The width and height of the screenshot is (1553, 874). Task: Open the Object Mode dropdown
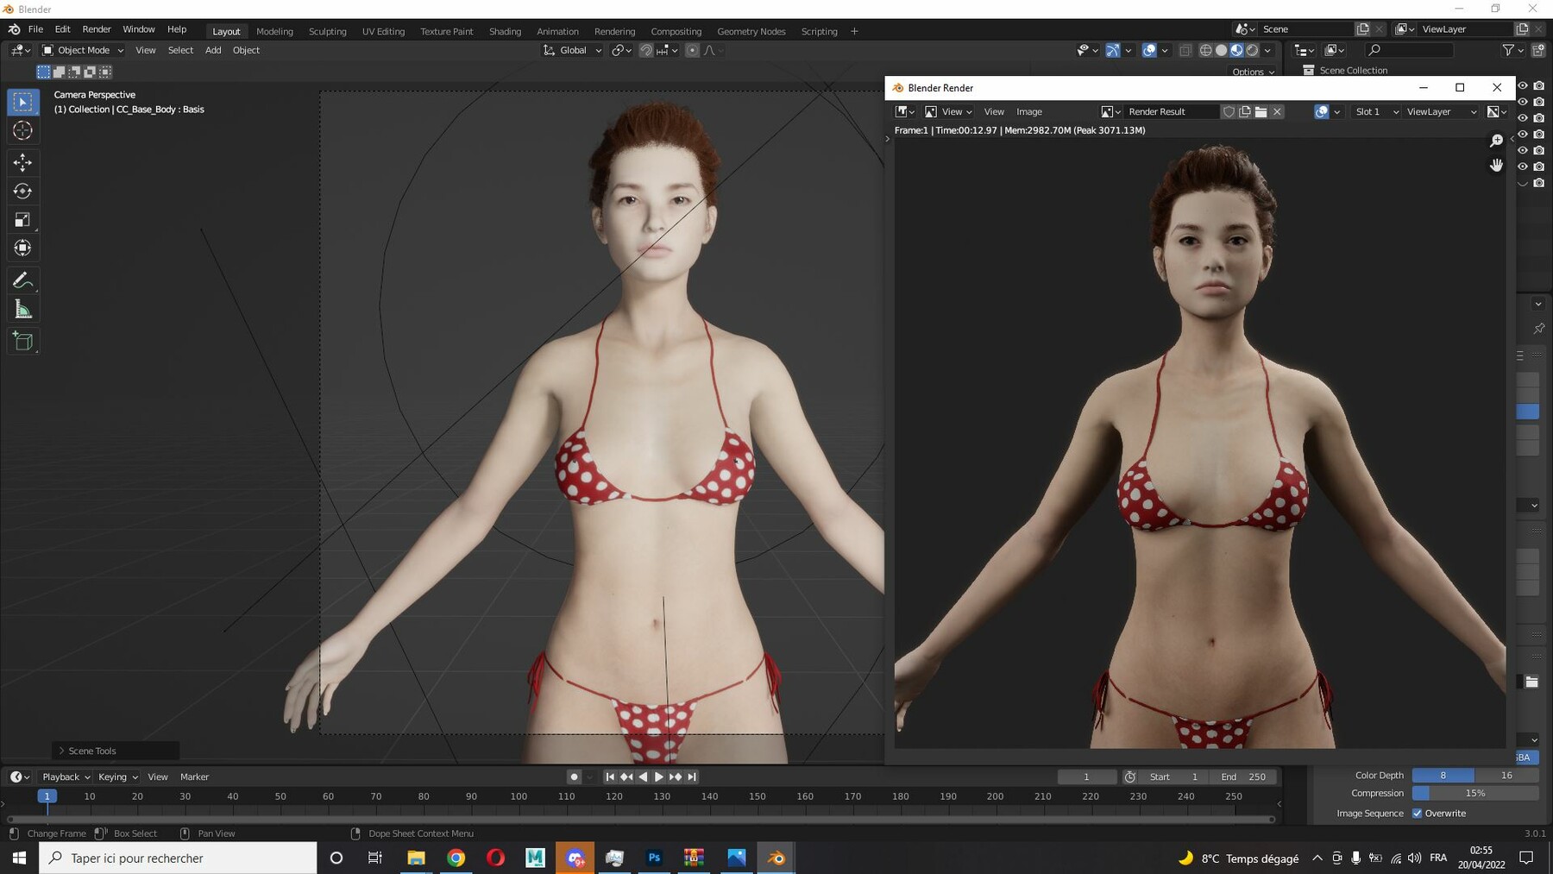click(84, 50)
